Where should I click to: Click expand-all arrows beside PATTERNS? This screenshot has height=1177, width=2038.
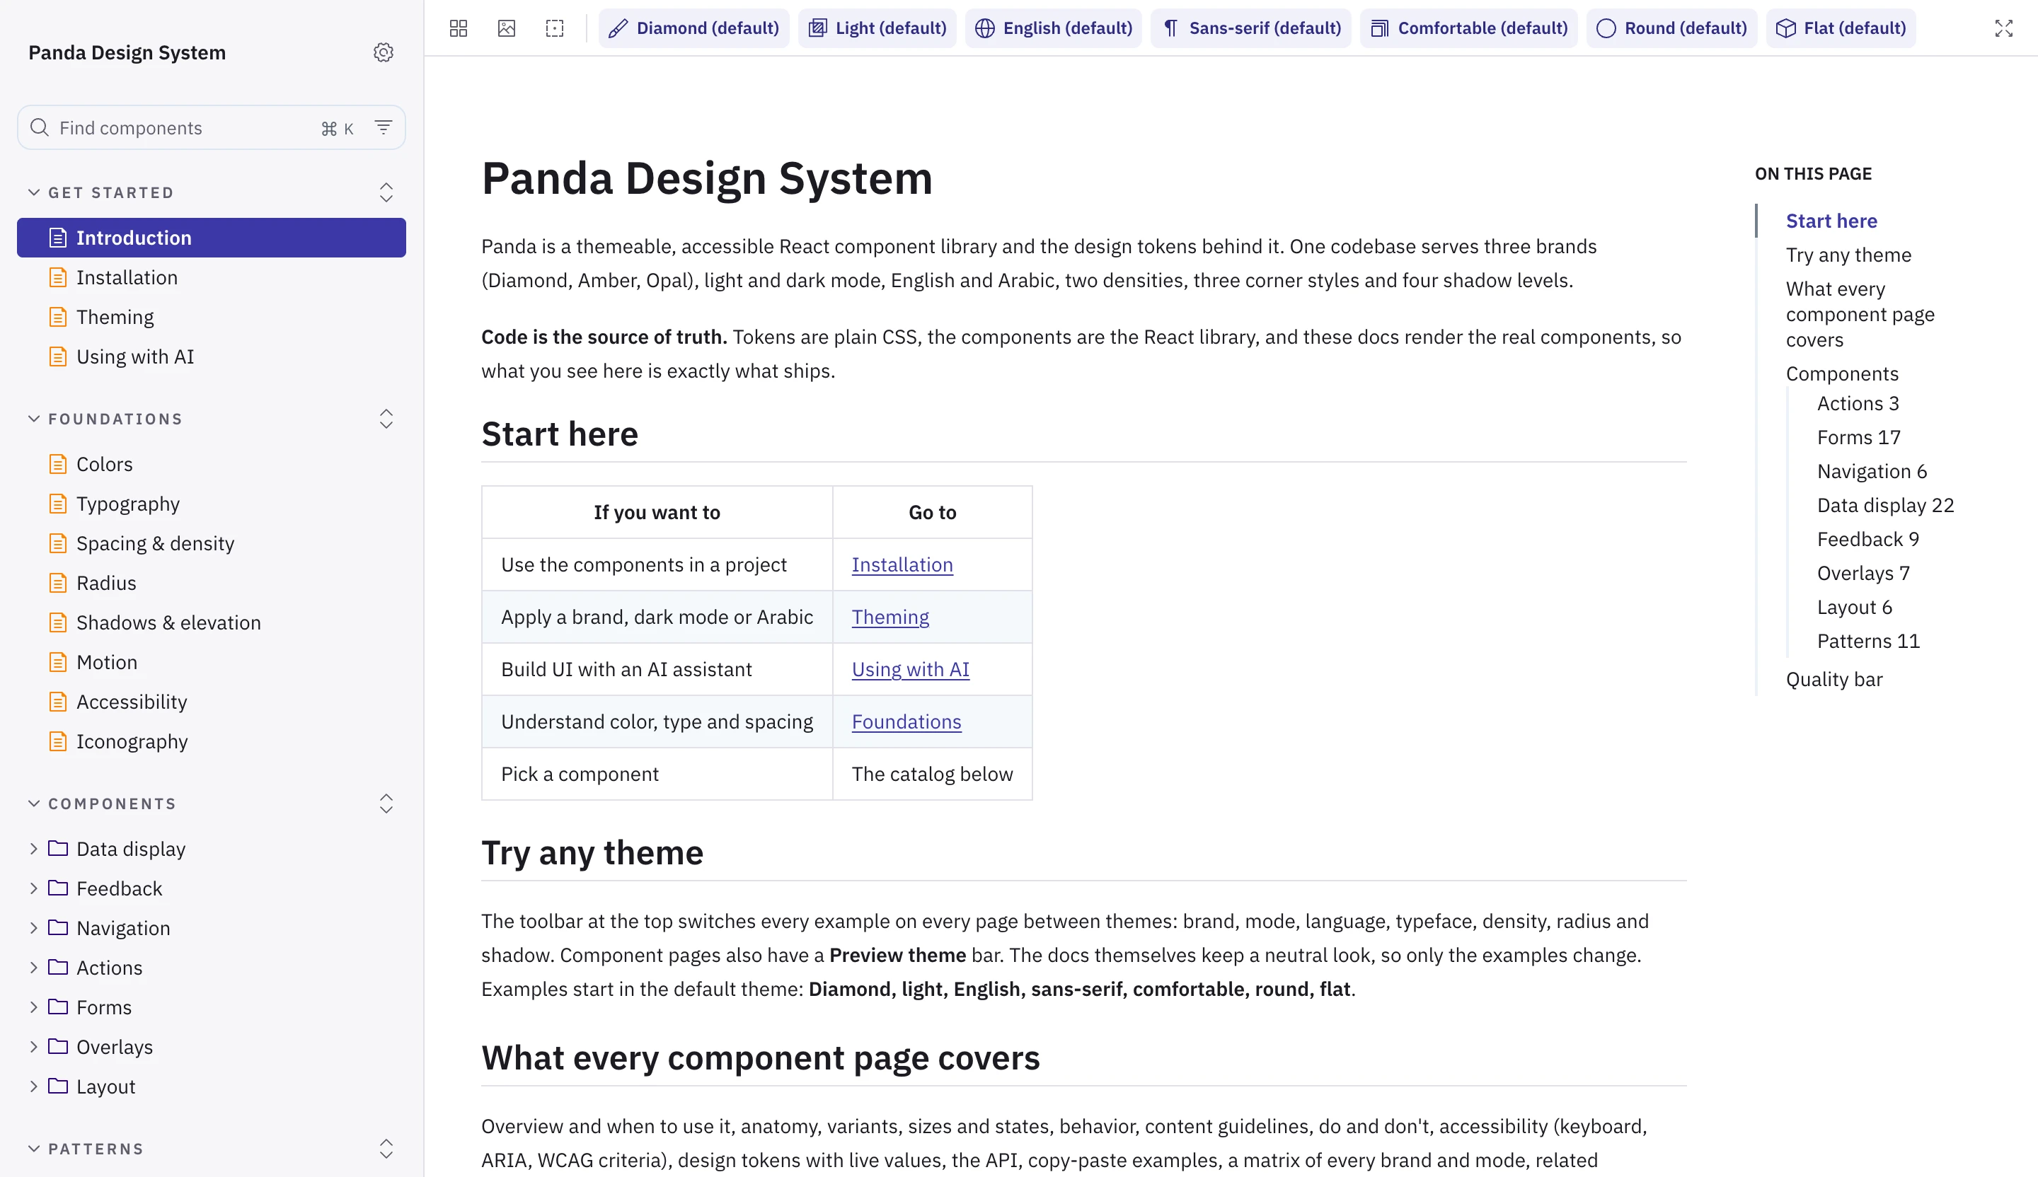[x=386, y=1149]
